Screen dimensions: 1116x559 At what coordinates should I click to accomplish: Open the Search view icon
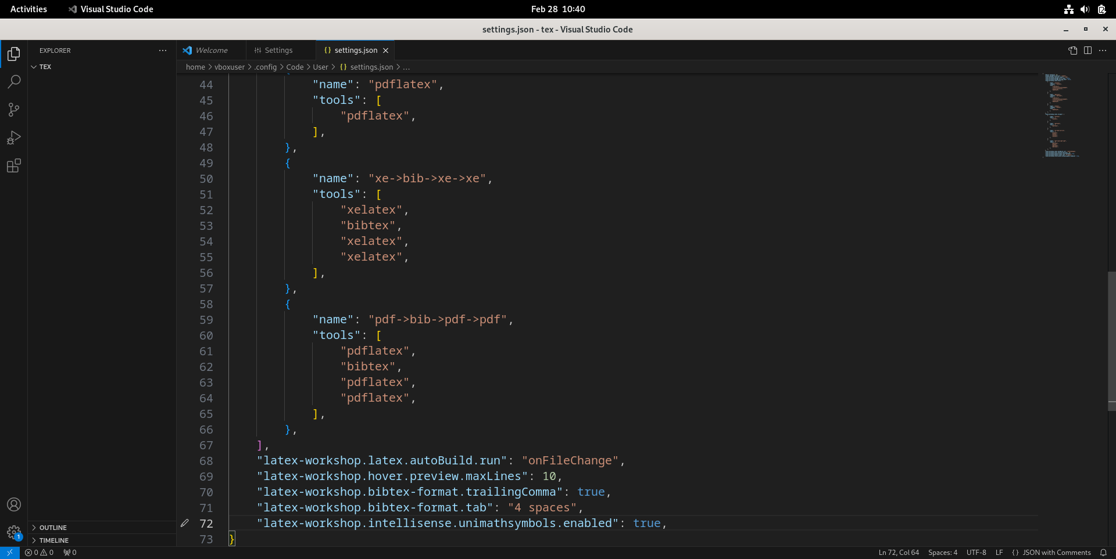tap(14, 82)
